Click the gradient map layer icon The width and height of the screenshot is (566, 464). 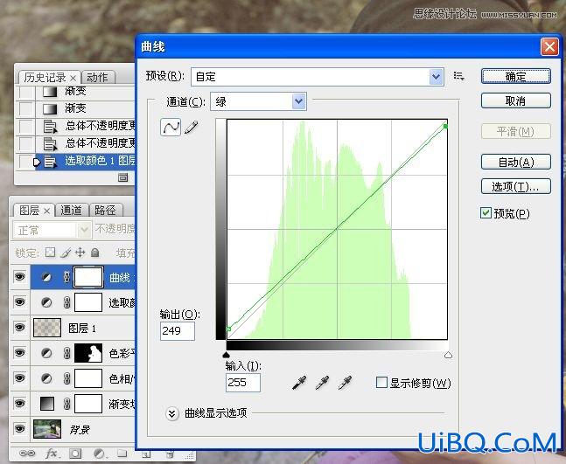(47, 404)
